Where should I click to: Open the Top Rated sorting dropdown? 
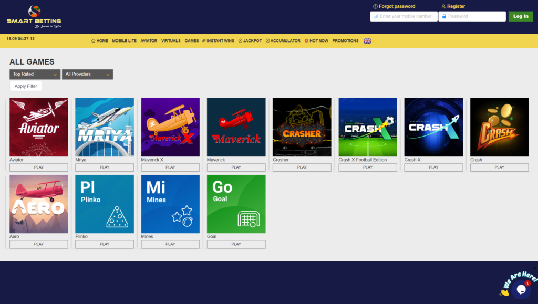pyautogui.click(x=35, y=74)
